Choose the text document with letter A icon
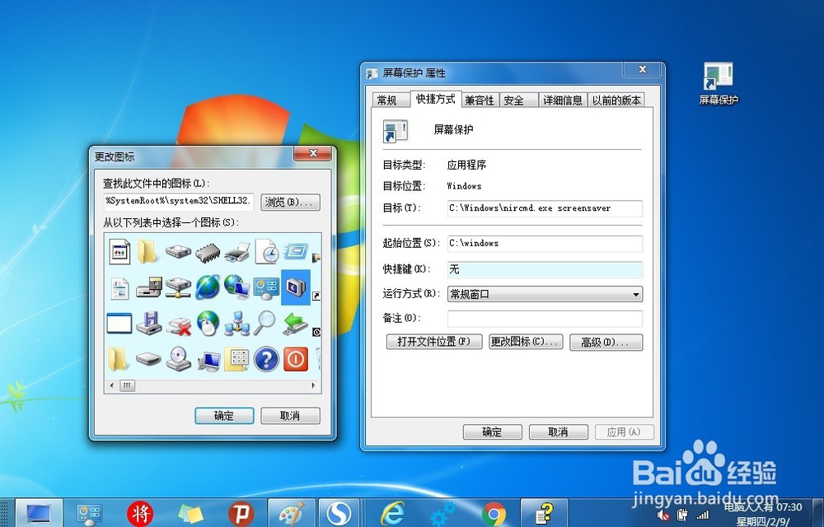The image size is (824, 527). tap(119, 288)
